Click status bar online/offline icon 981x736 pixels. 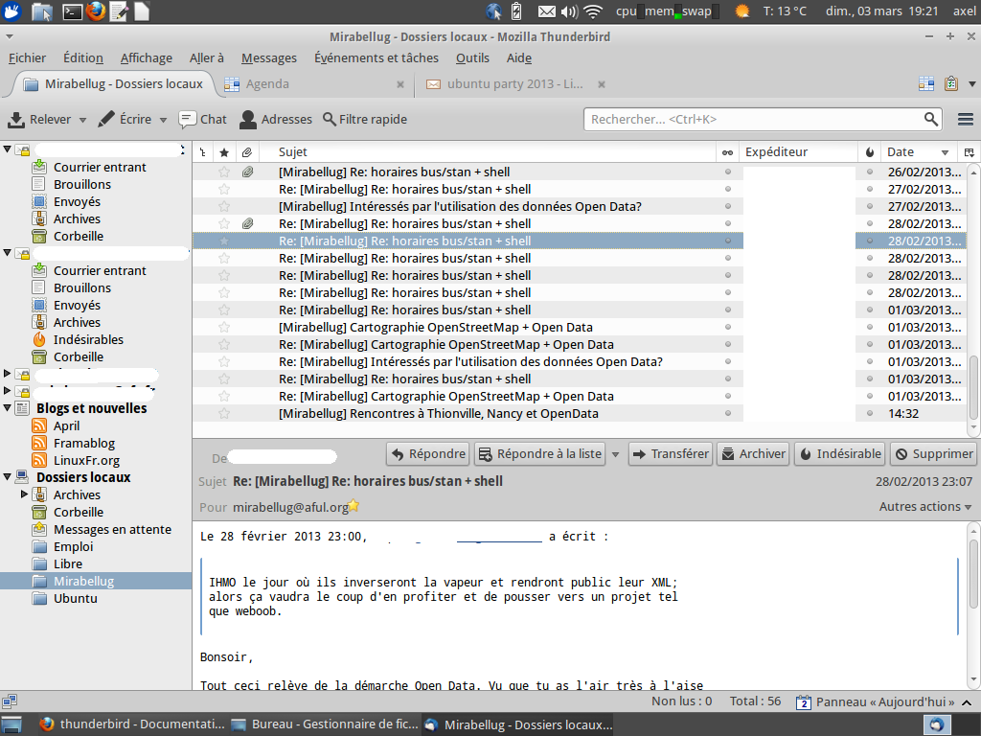pos(10,701)
